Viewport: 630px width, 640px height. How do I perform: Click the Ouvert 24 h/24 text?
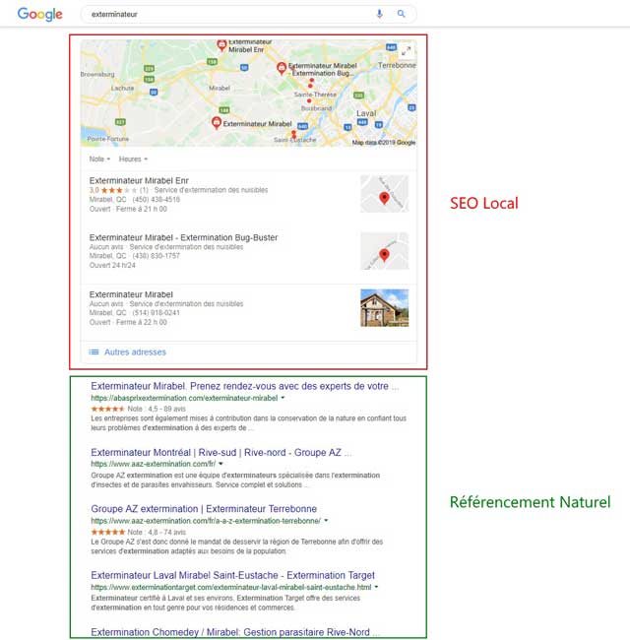coord(112,265)
